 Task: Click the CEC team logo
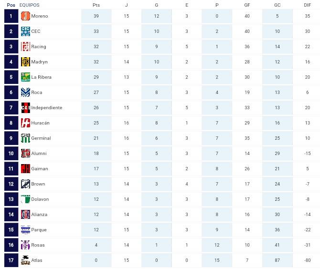(x=25, y=31)
